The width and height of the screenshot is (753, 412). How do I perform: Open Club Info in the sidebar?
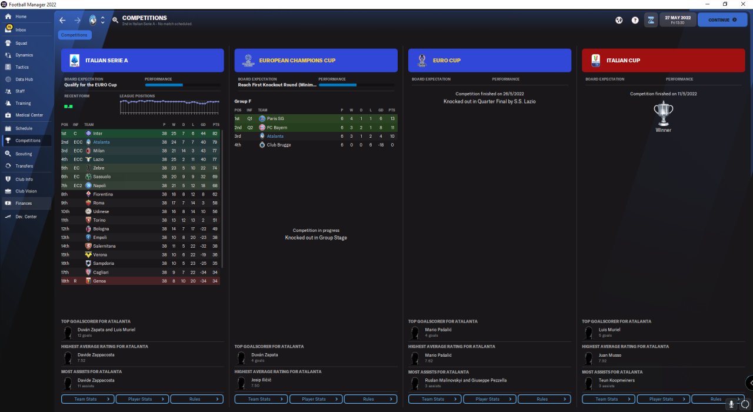[x=26, y=179]
